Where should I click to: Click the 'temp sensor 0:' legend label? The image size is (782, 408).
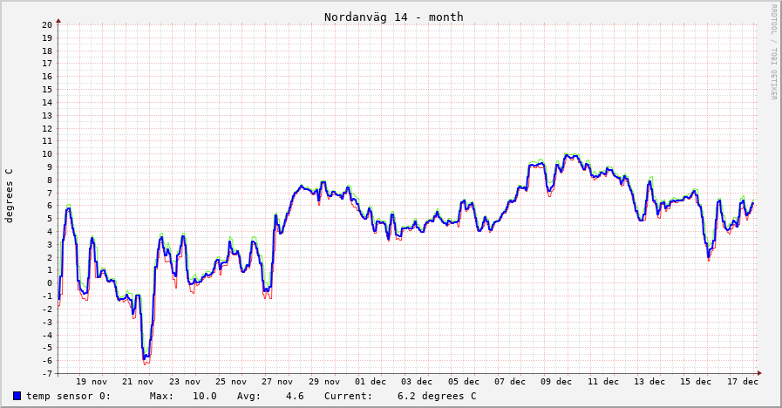(x=68, y=396)
